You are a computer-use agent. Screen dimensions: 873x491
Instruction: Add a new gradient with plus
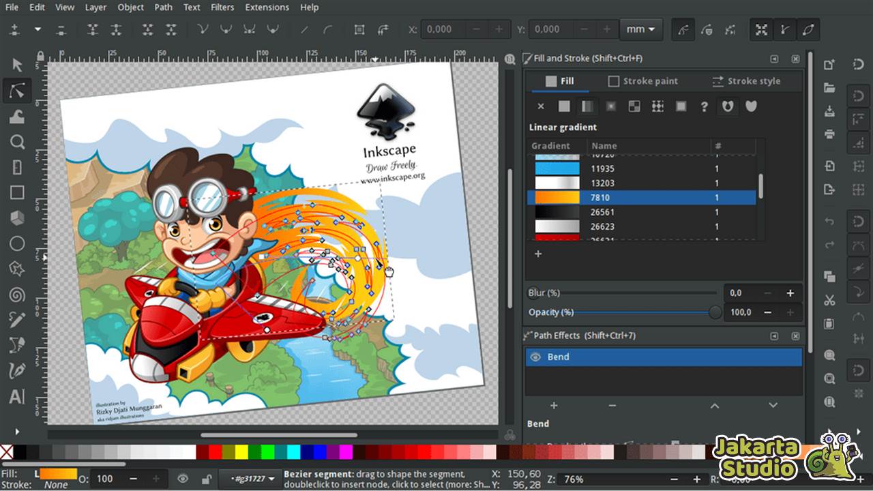537,254
